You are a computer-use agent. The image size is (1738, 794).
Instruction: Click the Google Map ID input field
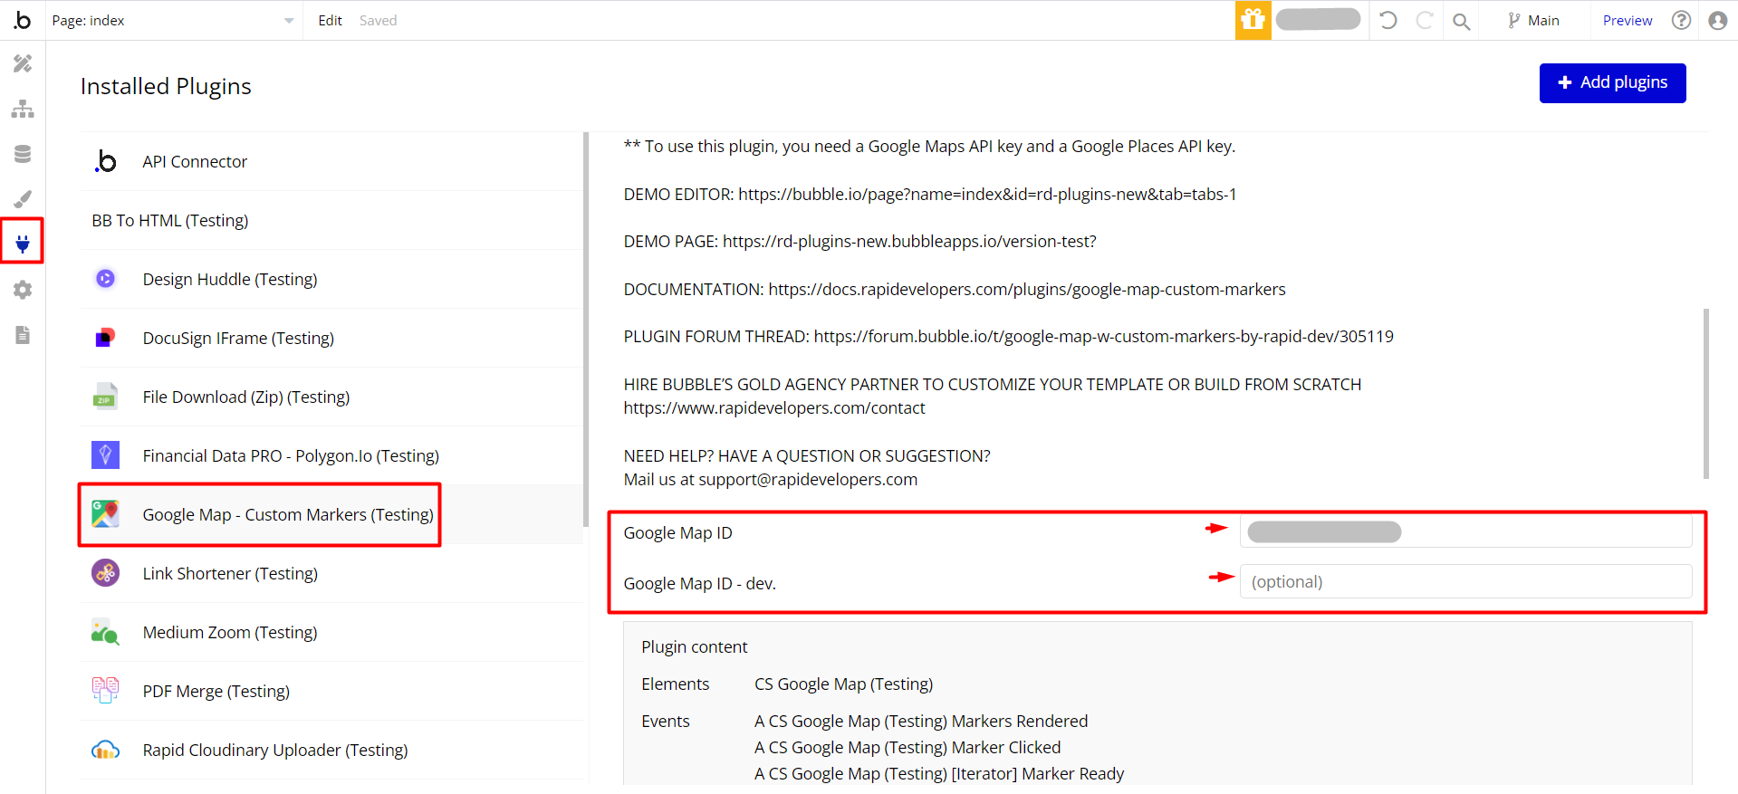coord(1465,531)
